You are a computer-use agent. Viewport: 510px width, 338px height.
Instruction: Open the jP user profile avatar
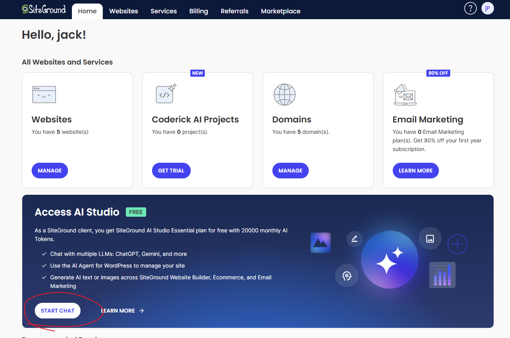(487, 8)
